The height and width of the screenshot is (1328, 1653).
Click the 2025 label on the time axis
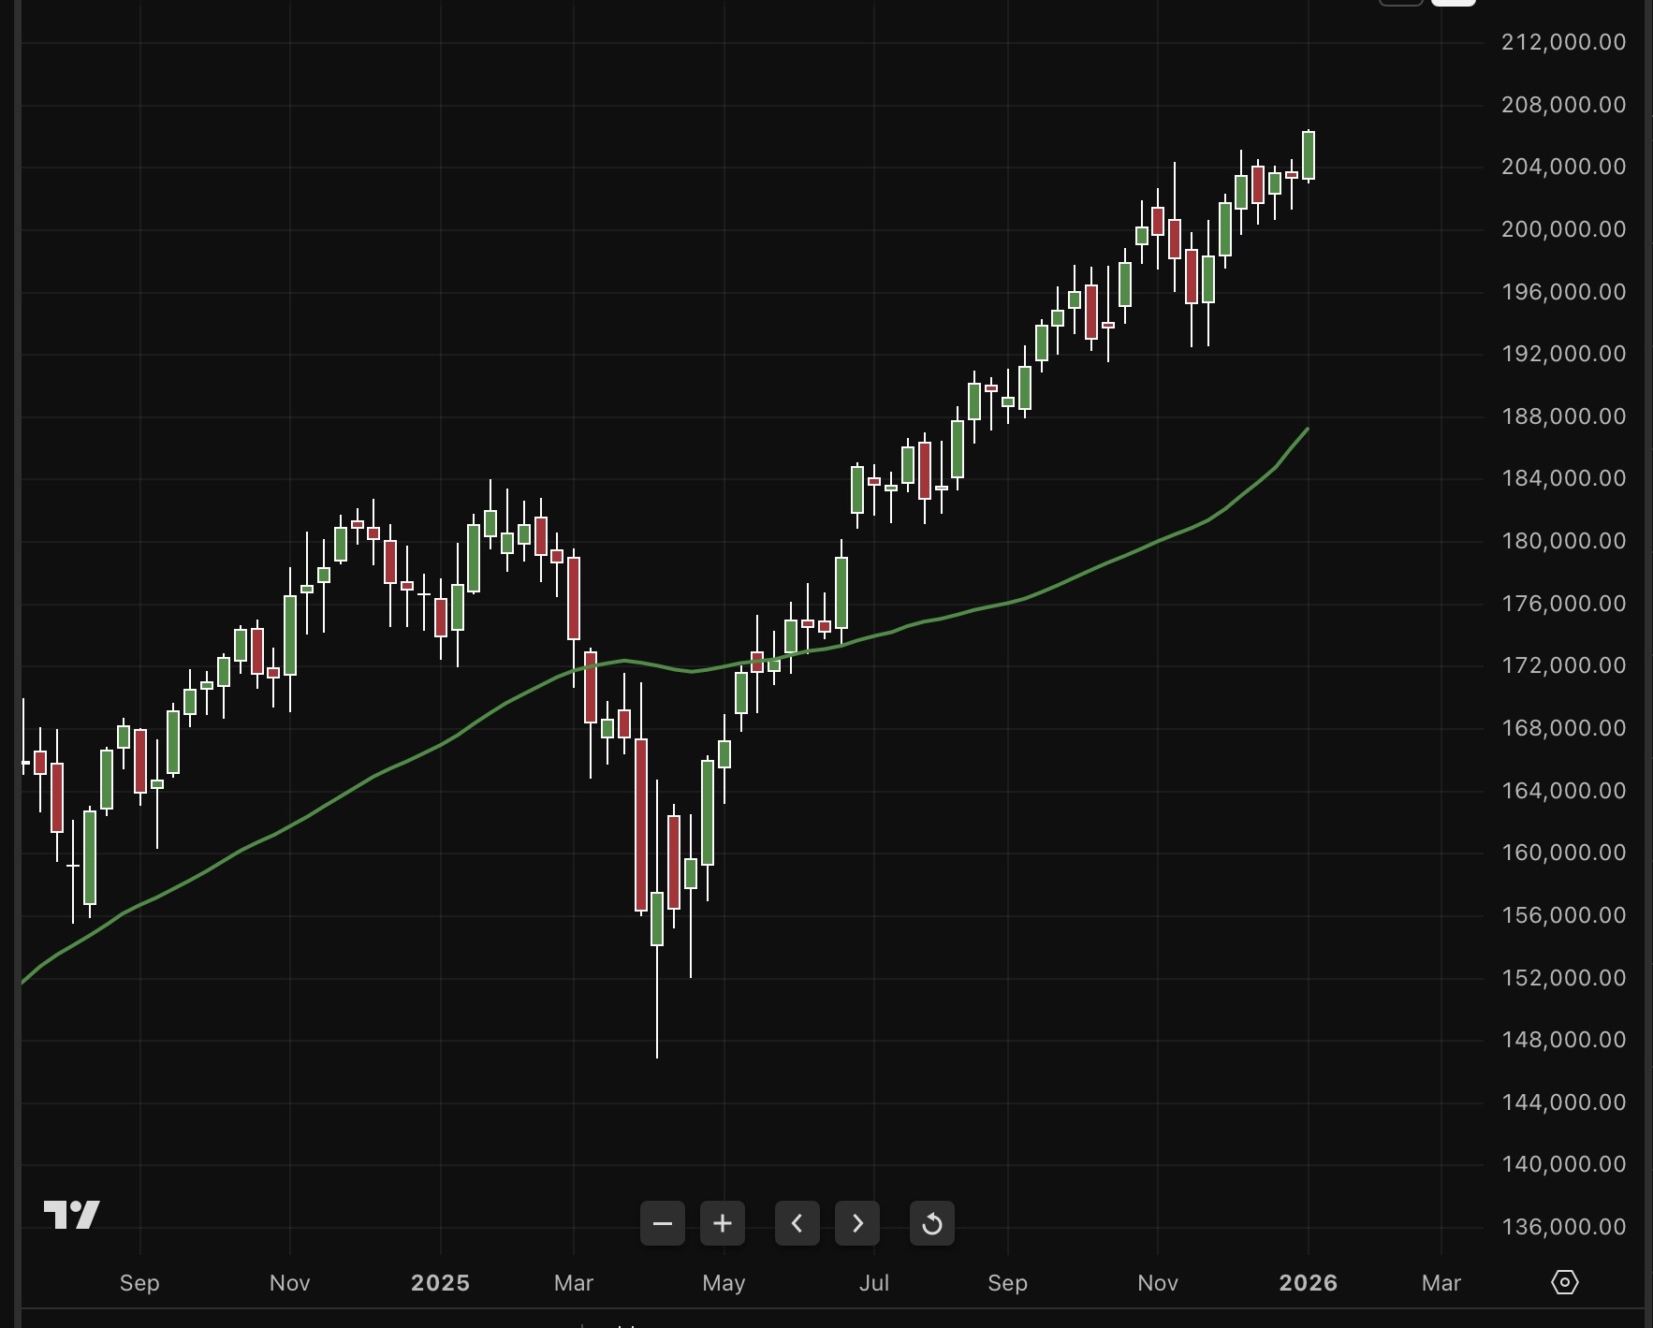pos(440,1283)
